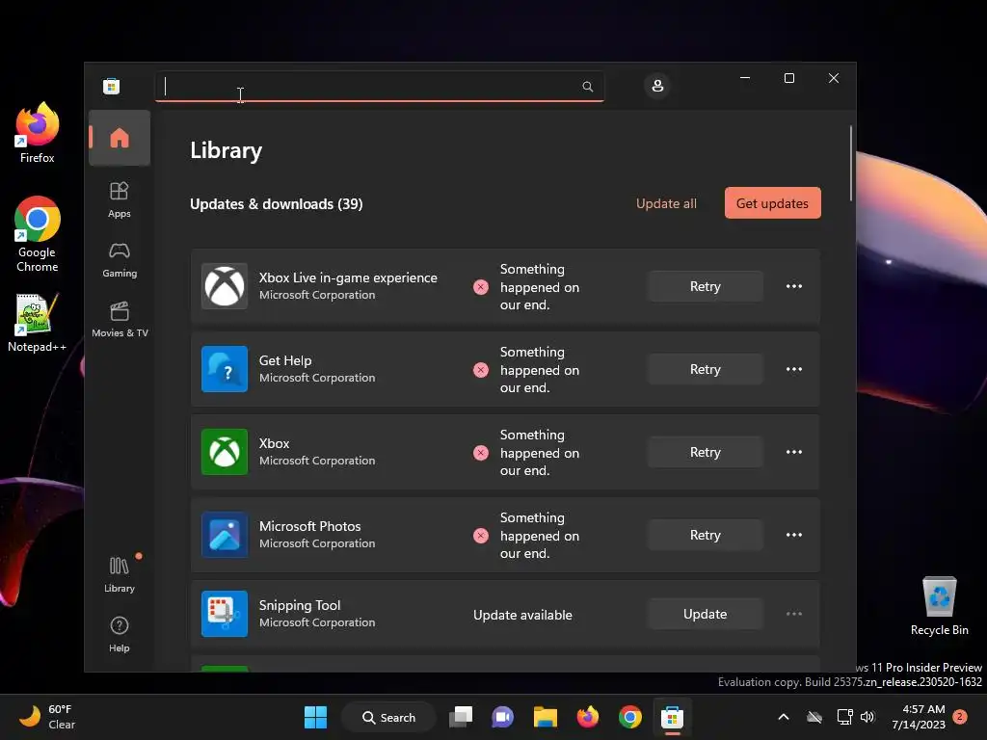Open the weather widget showing 60°F
Viewport: 987px width, 740px height.
[x=48, y=717]
